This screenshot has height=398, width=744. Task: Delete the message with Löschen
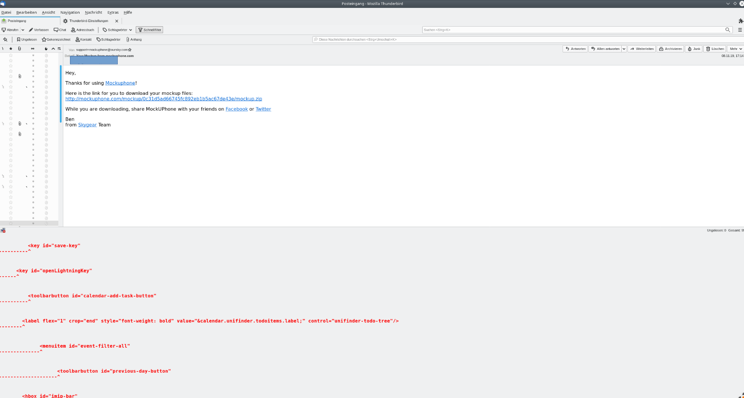click(715, 49)
